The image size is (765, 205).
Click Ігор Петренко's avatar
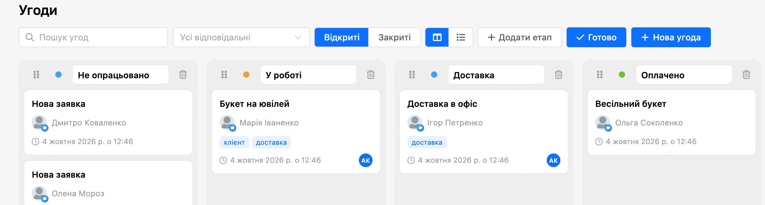pyautogui.click(x=415, y=123)
